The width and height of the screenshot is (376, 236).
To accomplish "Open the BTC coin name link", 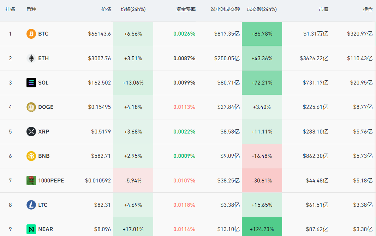I will click(43, 34).
